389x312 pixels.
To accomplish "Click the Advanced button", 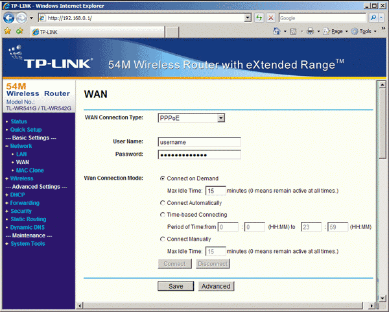I will (x=216, y=286).
